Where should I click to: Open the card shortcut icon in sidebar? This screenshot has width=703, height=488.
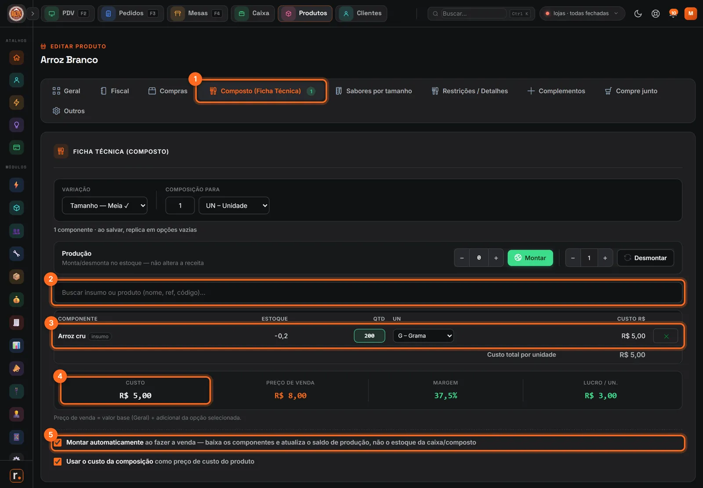click(16, 147)
